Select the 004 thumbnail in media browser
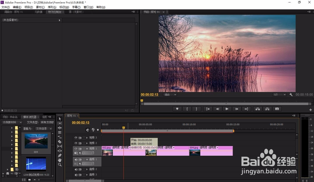The width and height of the screenshot is (314, 182). [36, 141]
